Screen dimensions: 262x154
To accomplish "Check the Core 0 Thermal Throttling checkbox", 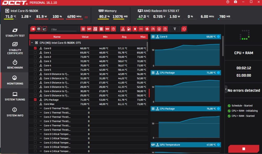I will [35, 108].
